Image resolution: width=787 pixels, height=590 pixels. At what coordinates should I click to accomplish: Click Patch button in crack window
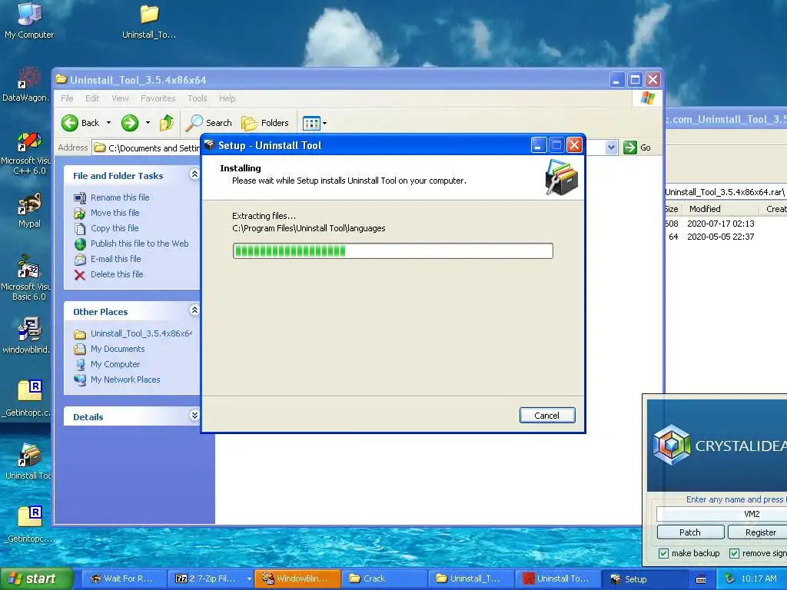[690, 532]
